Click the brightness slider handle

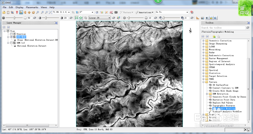coord(14,18)
